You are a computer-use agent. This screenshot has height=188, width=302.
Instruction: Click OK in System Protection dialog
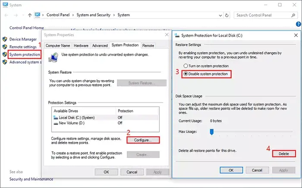[x=231, y=170]
